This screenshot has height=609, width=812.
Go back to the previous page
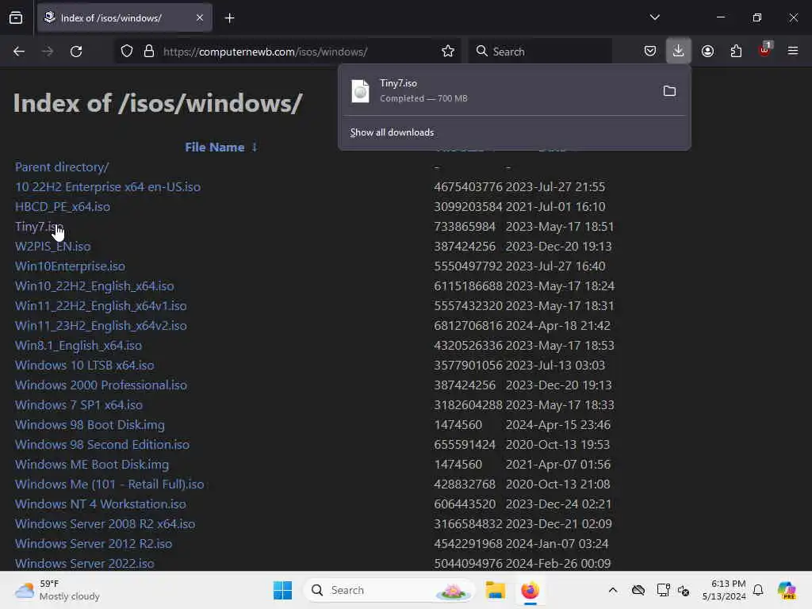point(19,52)
